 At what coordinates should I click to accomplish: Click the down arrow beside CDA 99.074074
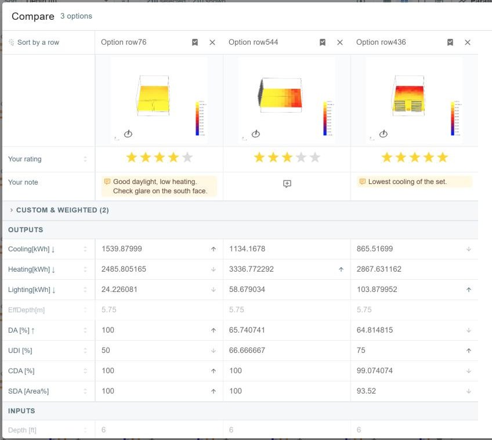469,371
